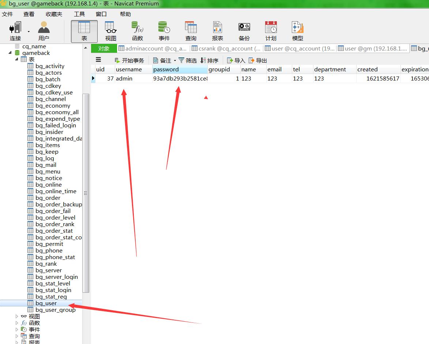Click the 筛选 filter button
This screenshot has height=344, width=429.
(x=188, y=60)
